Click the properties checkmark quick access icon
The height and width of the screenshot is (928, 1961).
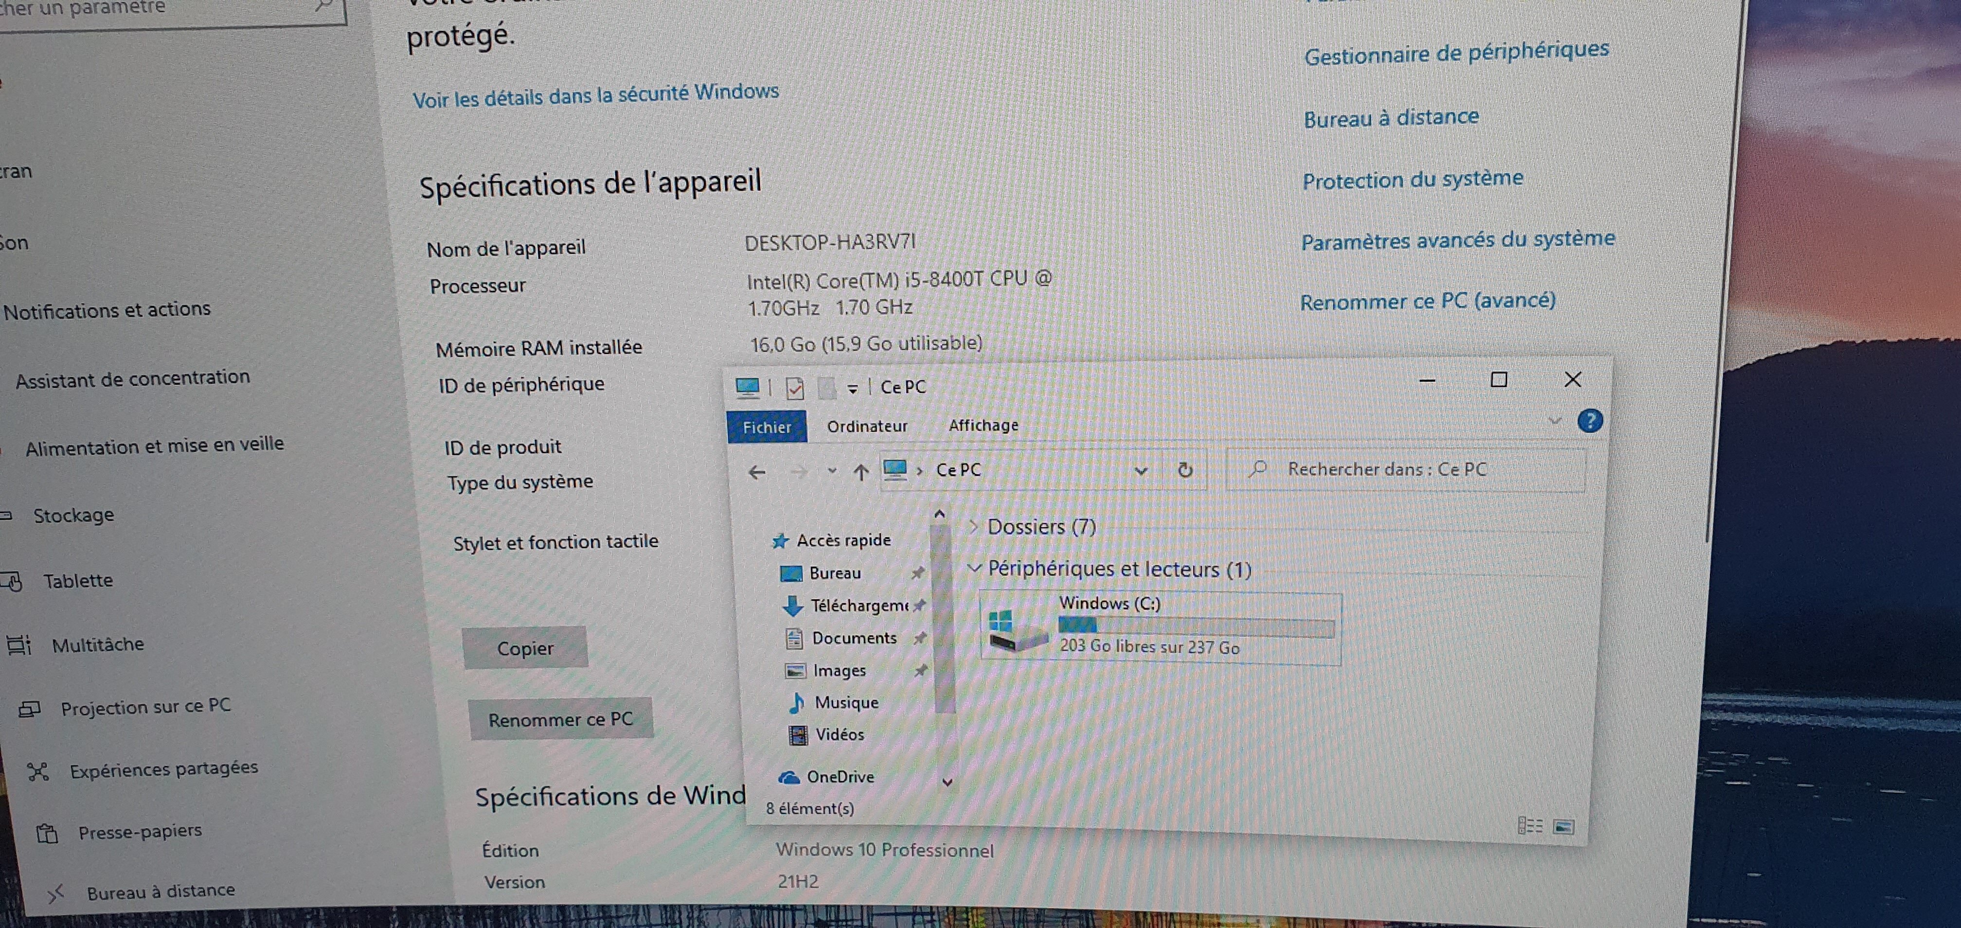pos(795,388)
